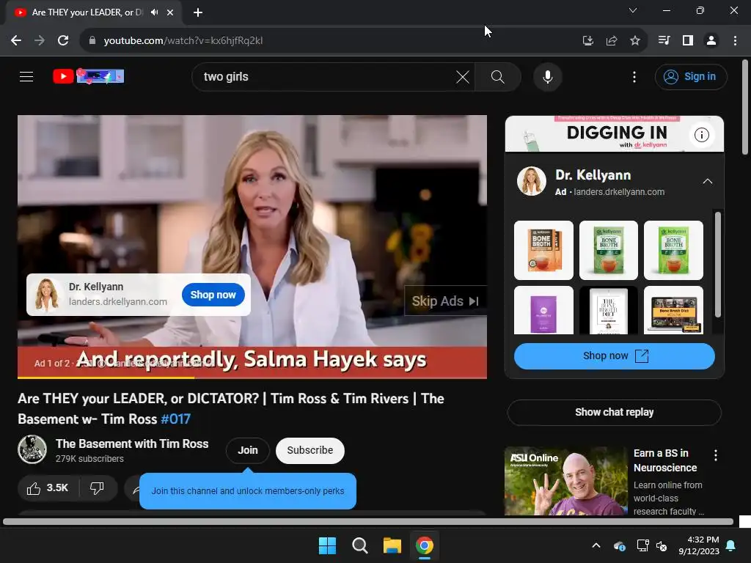Click the product list scrollbar in ad panel

pos(717,264)
